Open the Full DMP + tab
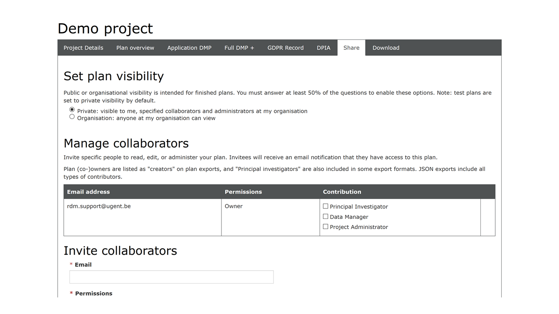The width and height of the screenshot is (559, 314). pyautogui.click(x=239, y=48)
